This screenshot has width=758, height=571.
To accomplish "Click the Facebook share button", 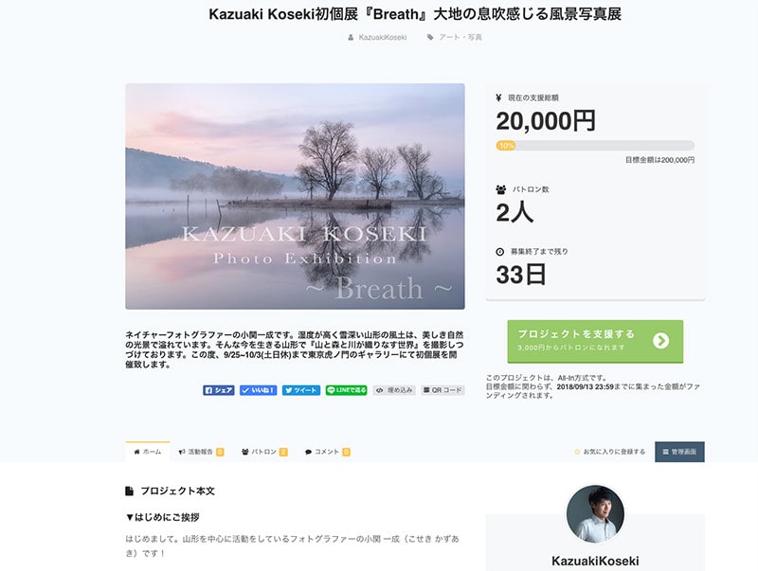I will 219,390.
